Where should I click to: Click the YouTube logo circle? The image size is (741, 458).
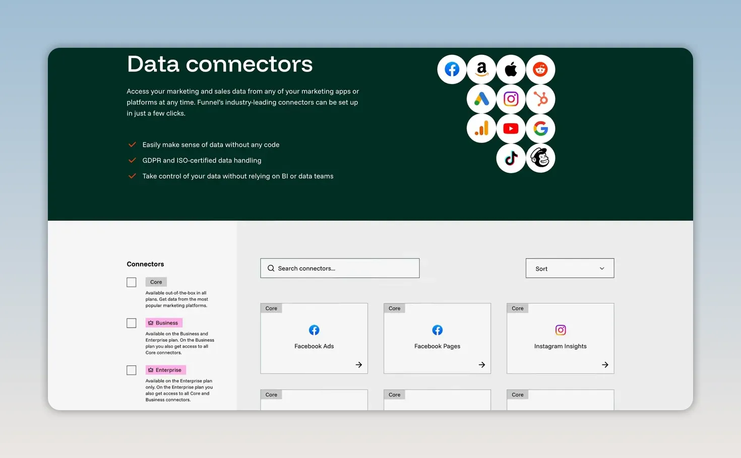coord(511,128)
